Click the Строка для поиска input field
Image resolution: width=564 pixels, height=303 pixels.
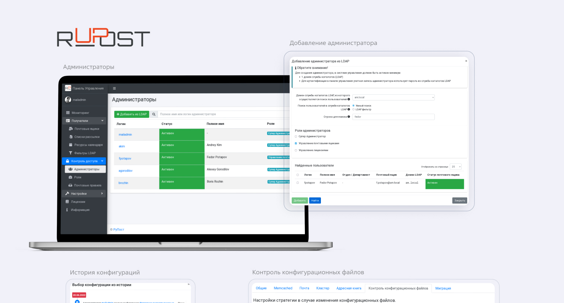coord(393,117)
